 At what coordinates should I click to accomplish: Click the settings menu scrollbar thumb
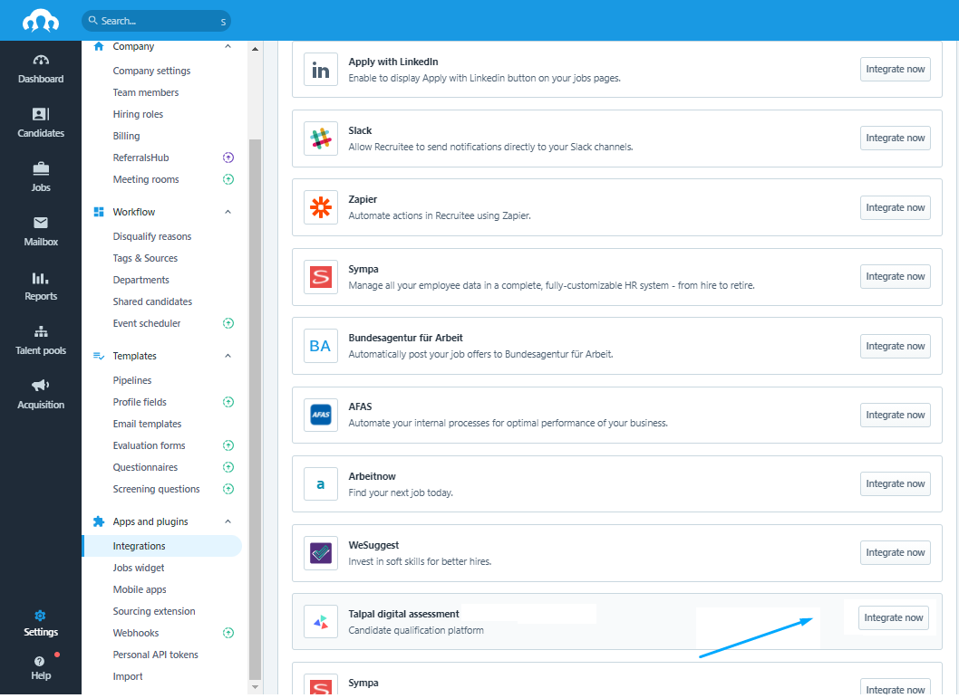(255, 409)
